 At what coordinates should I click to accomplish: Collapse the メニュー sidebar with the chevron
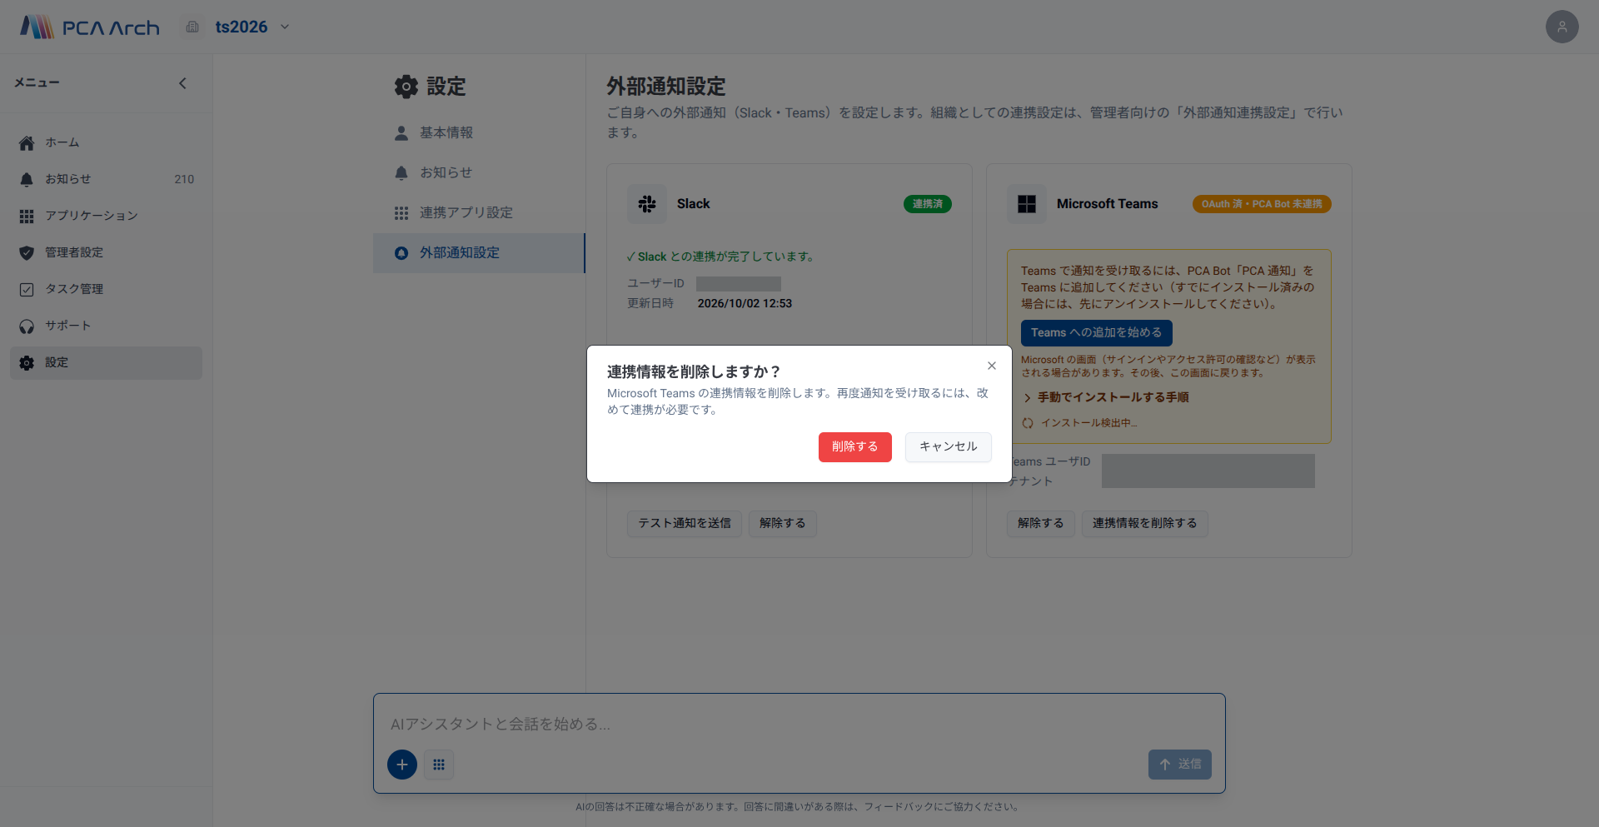point(182,83)
